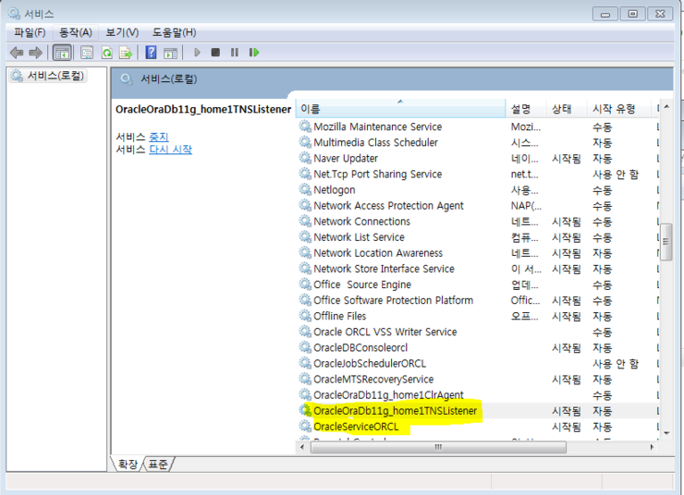Click the horizontal scrollbar thumb

point(438,447)
